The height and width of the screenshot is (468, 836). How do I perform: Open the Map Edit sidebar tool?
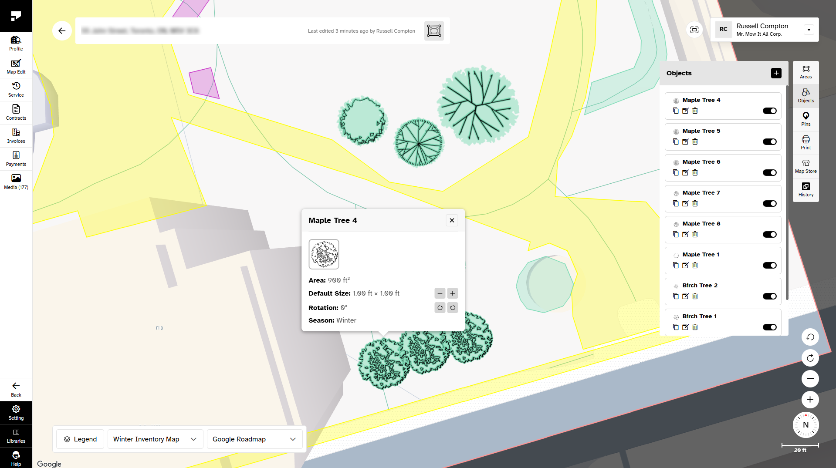pyautogui.click(x=16, y=67)
